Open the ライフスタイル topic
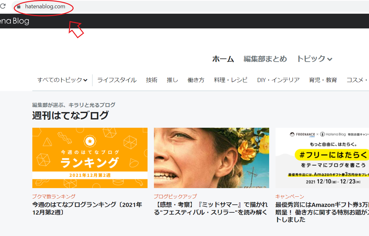This screenshot has width=369, height=236. [117, 80]
